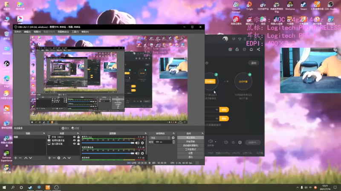
Task: Open the gift box icon in streaming assistant
Action: pyautogui.click(x=230, y=49)
